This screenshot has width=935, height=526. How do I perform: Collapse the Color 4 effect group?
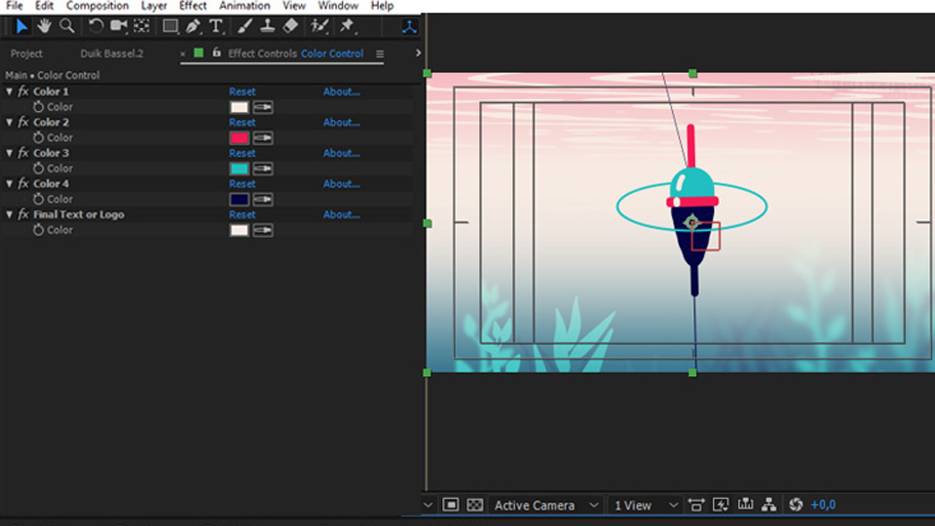pos(10,184)
